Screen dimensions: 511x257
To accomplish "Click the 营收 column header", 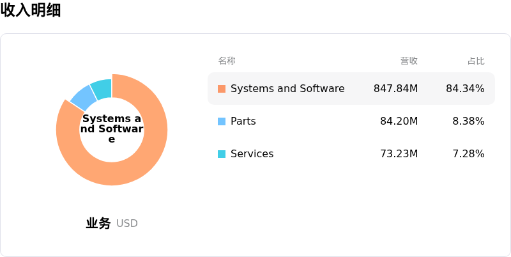I will (x=409, y=61).
